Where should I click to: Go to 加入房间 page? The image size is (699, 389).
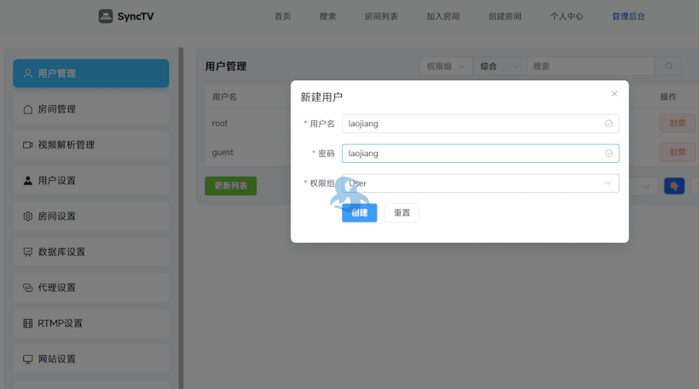click(442, 16)
